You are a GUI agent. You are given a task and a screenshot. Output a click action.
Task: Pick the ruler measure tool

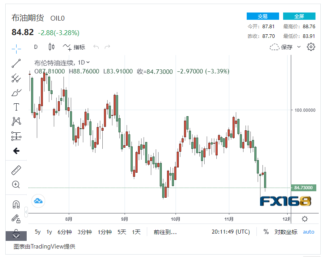(x=16, y=170)
